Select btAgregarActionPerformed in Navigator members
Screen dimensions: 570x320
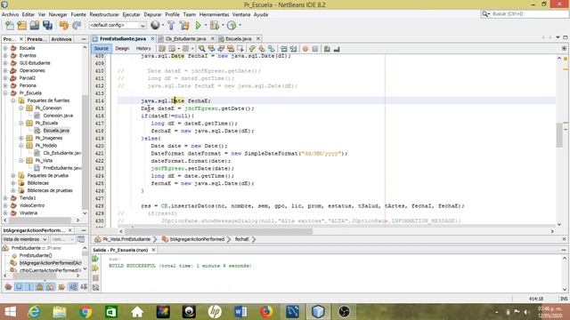[51, 263]
